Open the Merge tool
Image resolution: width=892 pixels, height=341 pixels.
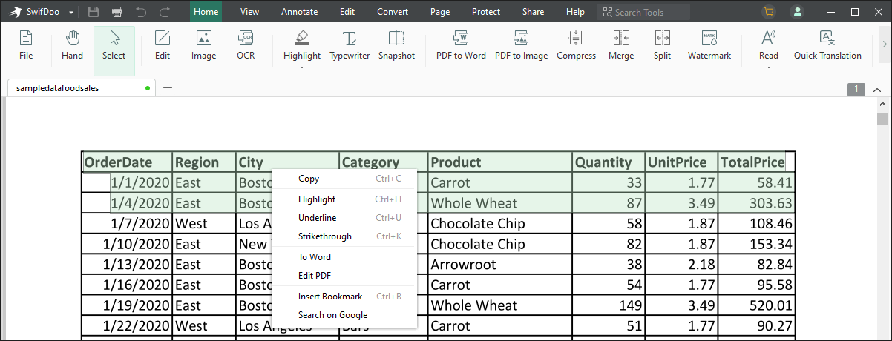pos(621,46)
